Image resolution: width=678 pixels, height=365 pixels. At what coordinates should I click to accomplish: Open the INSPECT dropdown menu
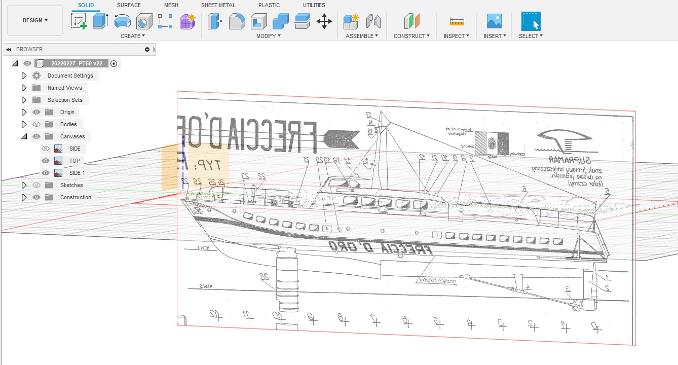pyautogui.click(x=457, y=36)
